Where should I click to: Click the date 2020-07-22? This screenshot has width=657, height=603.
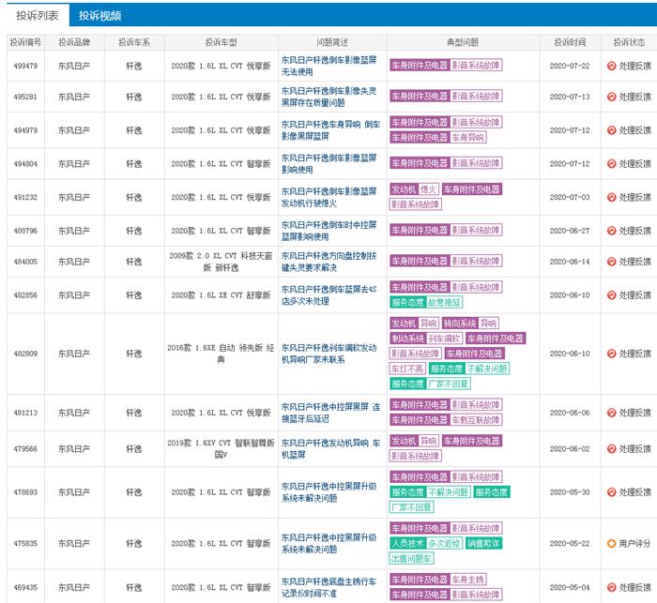(x=570, y=66)
